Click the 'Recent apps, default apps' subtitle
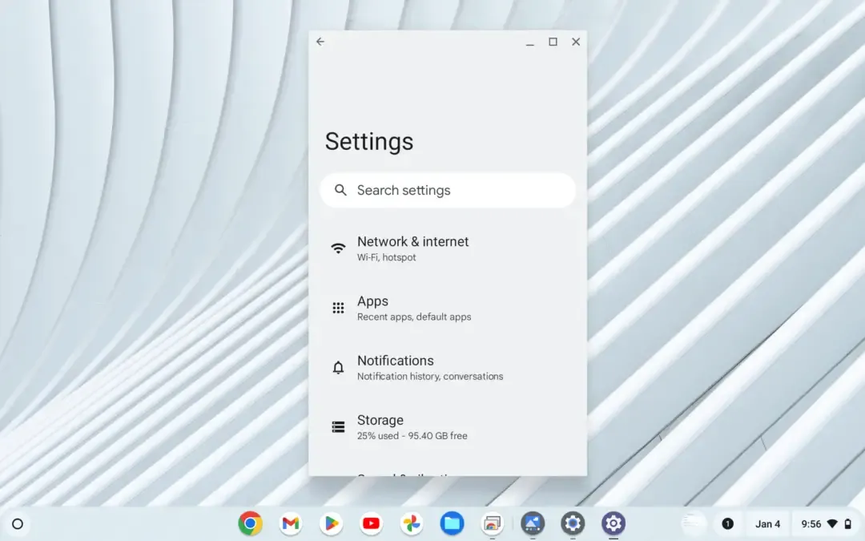The height and width of the screenshot is (541, 865). pos(414,317)
